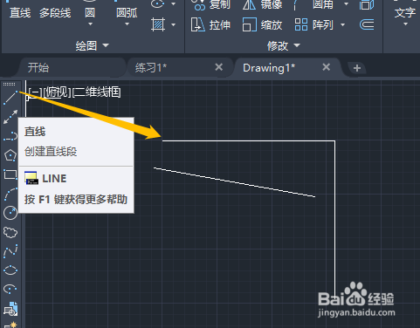Image resolution: width=420 pixels, height=328 pixels.
Task: Click the 复制 (Copy) tool
Action: coord(210,4)
